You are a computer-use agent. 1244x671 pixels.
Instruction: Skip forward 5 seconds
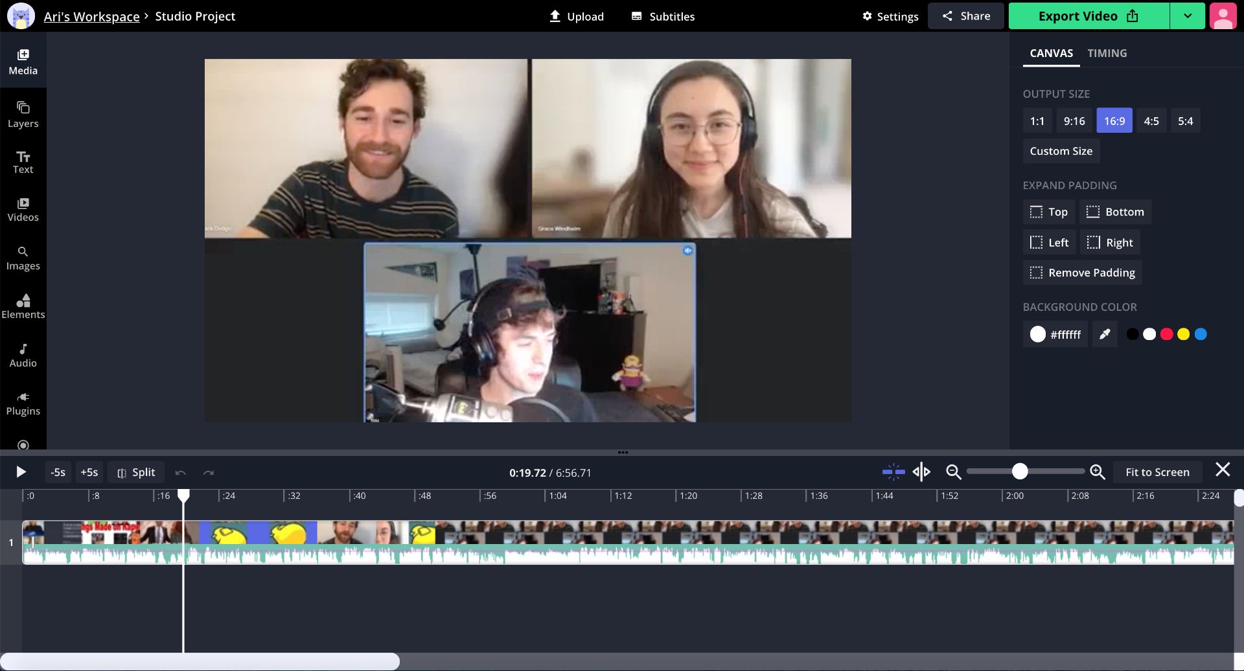pos(89,472)
